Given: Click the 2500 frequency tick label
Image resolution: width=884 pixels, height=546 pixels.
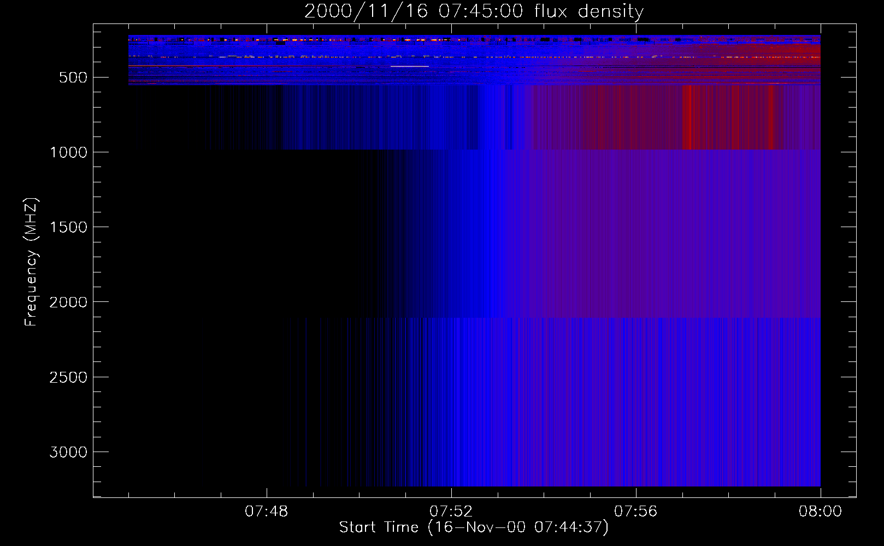Looking at the screenshot, I should point(68,377).
